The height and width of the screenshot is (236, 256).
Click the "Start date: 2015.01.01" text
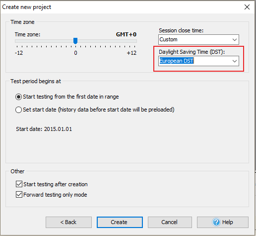point(44,129)
